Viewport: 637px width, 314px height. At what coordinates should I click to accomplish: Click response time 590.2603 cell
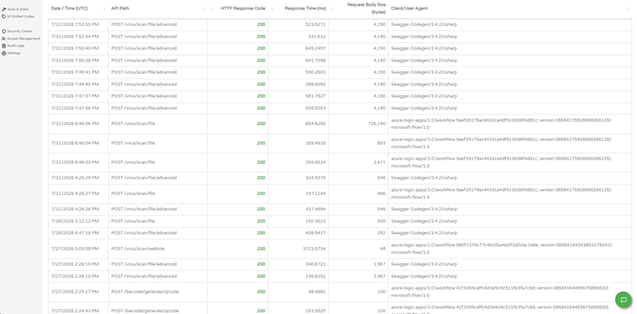click(x=315, y=72)
